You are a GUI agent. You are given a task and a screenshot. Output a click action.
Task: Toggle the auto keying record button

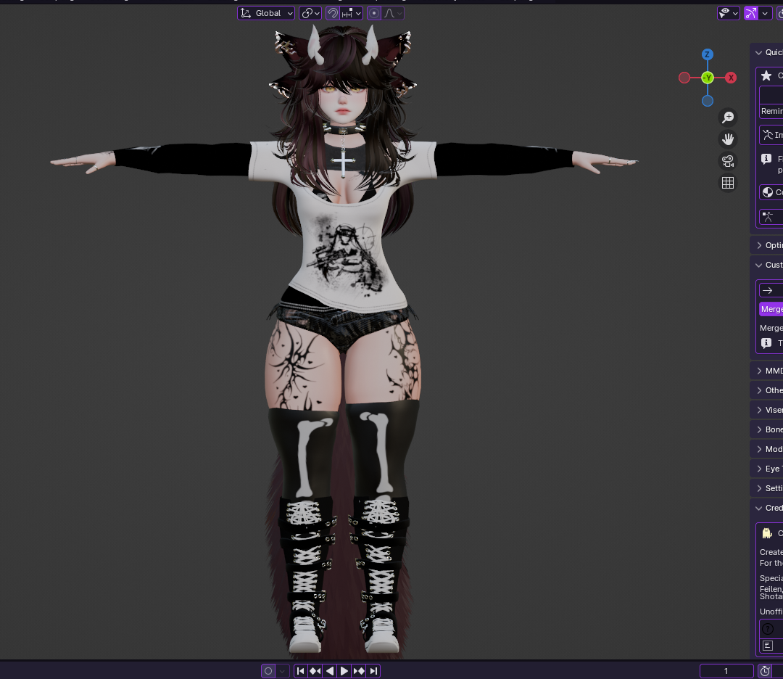tap(268, 671)
